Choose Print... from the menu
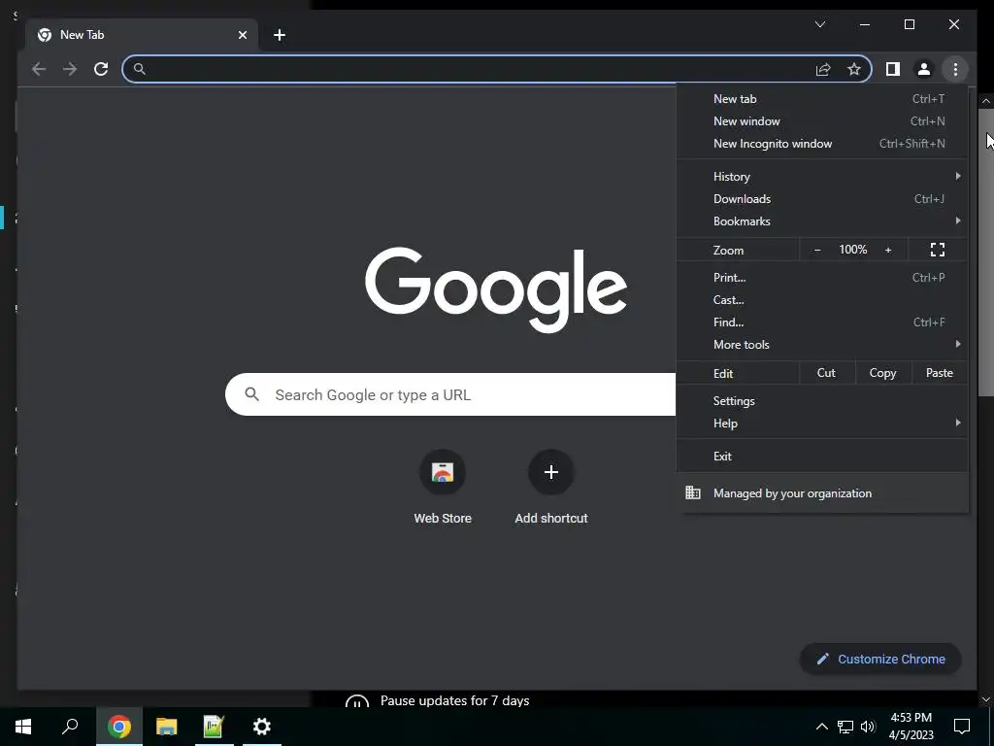 pyautogui.click(x=822, y=278)
